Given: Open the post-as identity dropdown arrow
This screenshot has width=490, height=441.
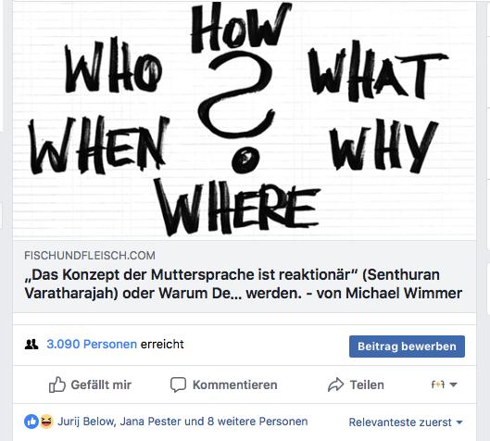Looking at the screenshot, I should (x=453, y=384).
